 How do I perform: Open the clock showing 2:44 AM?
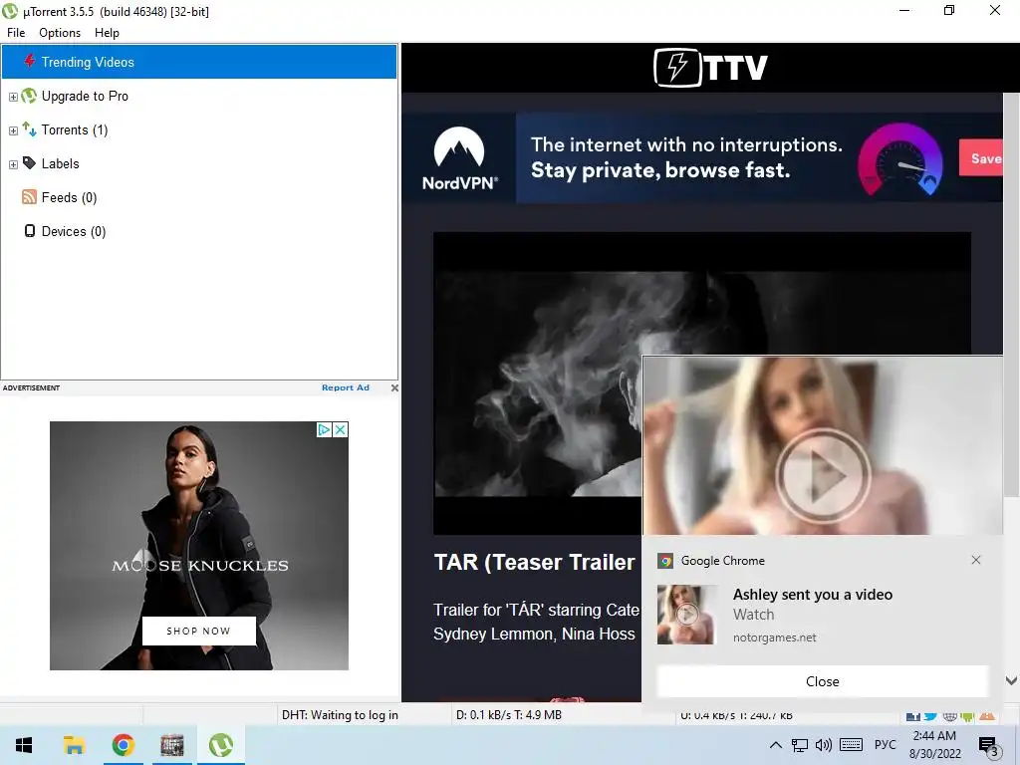(x=934, y=745)
